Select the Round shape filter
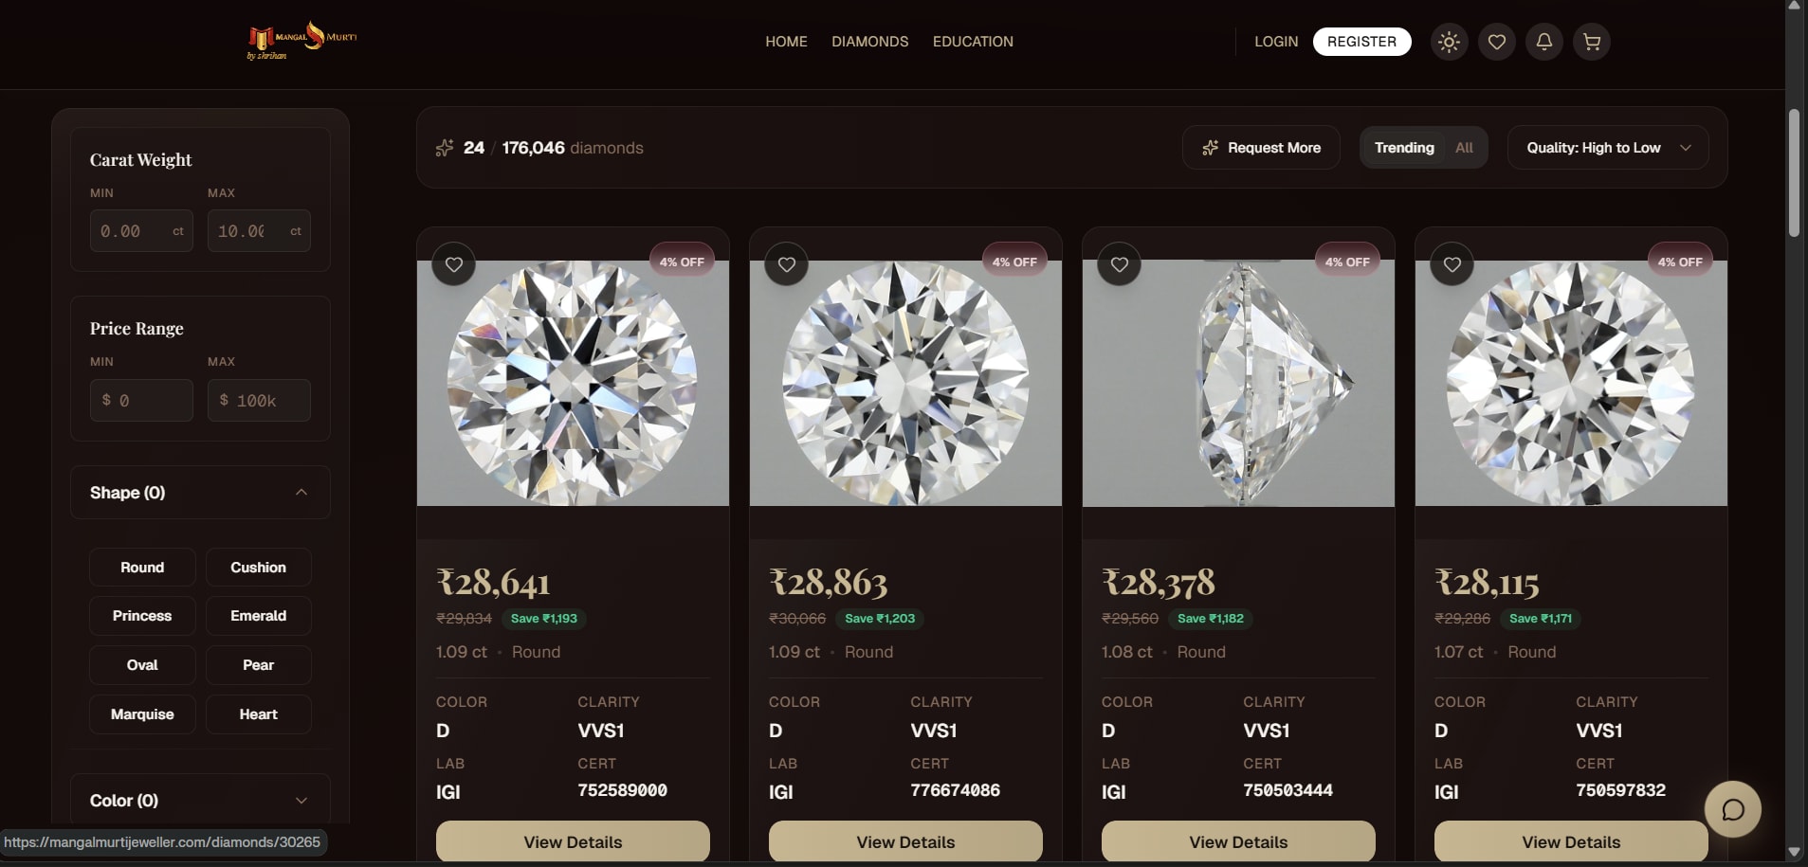The image size is (1808, 867). pyautogui.click(x=142, y=567)
